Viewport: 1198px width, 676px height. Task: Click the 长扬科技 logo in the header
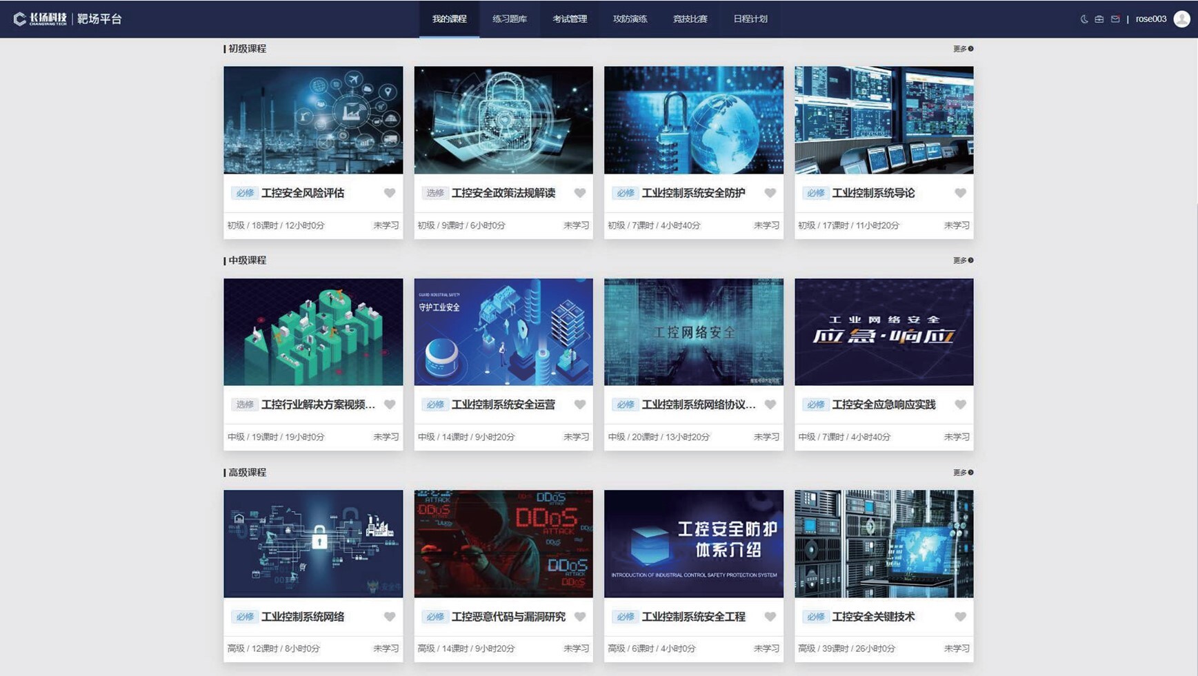click(x=40, y=19)
